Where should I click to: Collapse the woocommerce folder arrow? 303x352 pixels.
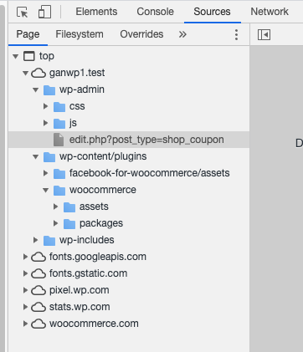46,190
